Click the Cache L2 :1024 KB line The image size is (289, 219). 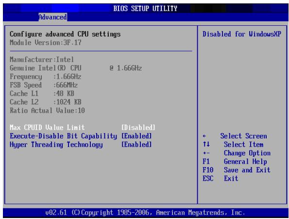[x=46, y=102]
